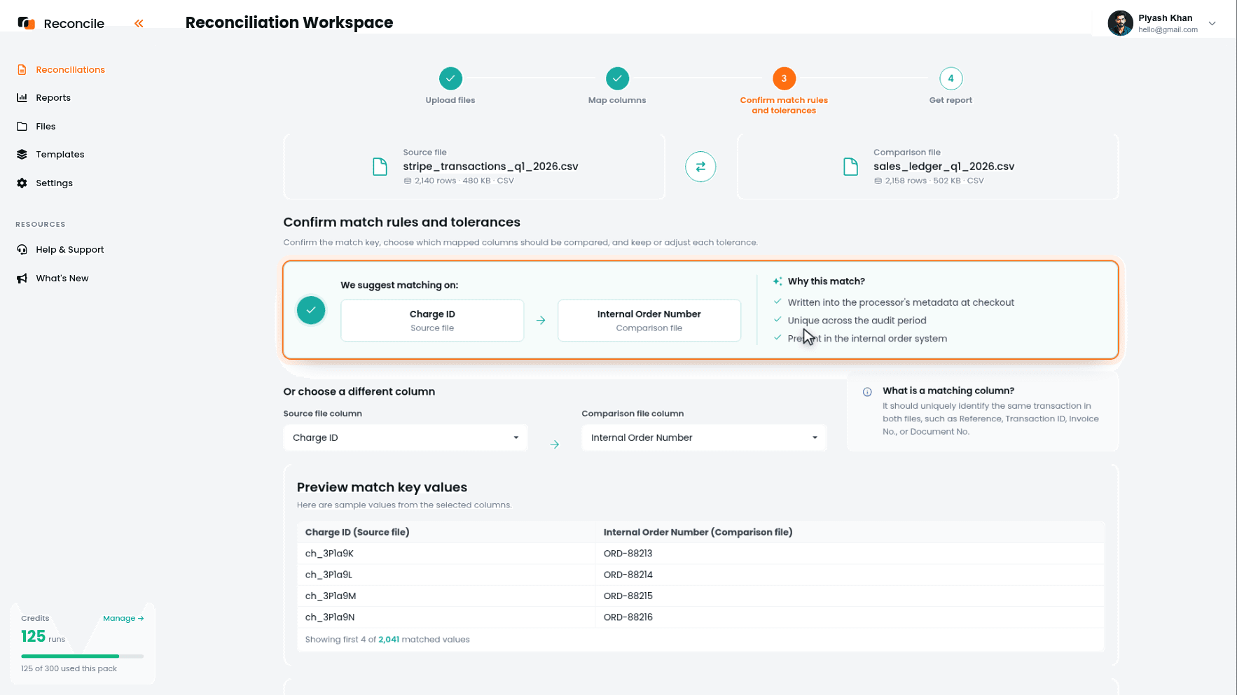Click the 2,041 matched values count
This screenshot has width=1237, height=695.
389,639
